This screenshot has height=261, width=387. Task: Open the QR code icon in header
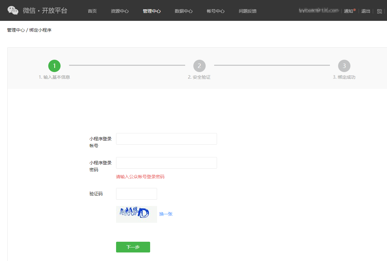pos(379,11)
